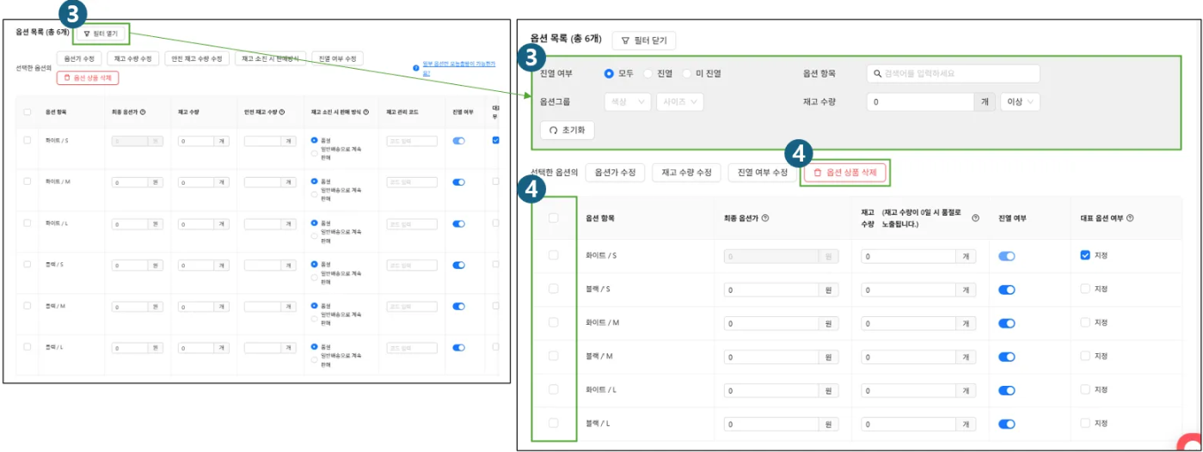Click help icon beside 최종 옵션가 in right panel
The image size is (1203, 452).
pyautogui.click(x=765, y=218)
